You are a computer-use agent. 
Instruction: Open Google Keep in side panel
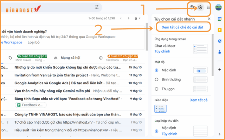pyautogui.click(x=220, y=31)
